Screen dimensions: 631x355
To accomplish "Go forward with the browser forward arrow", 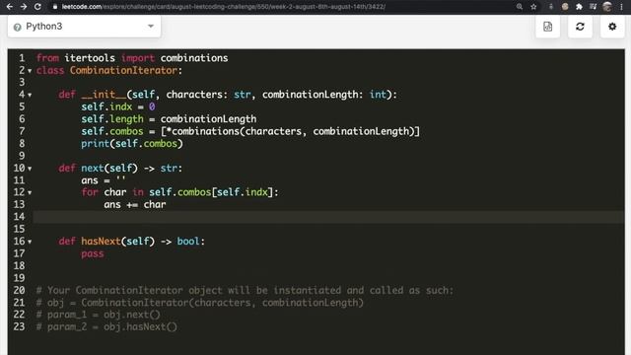I will pos(24,7).
